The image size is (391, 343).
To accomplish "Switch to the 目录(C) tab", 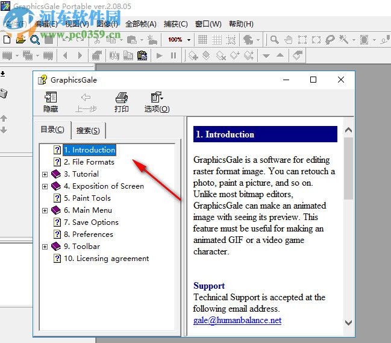I will 52,130.
